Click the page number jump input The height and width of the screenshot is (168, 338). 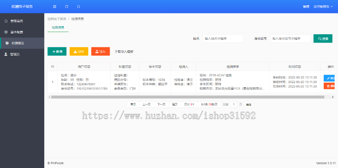tap(234, 104)
